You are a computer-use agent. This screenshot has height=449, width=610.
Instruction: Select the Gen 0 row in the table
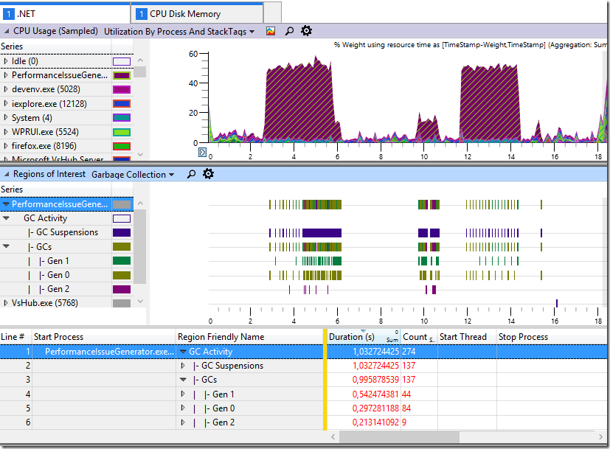(x=303, y=408)
